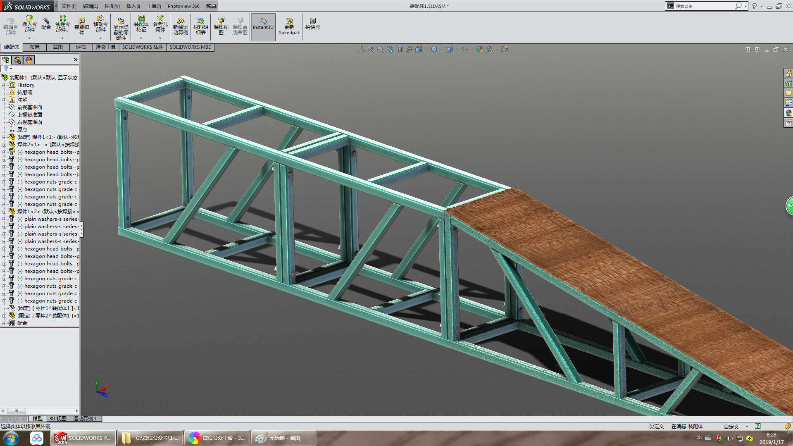The image size is (793, 446).
Task: Click the section view icon in view toolbar
Action: tap(399, 50)
